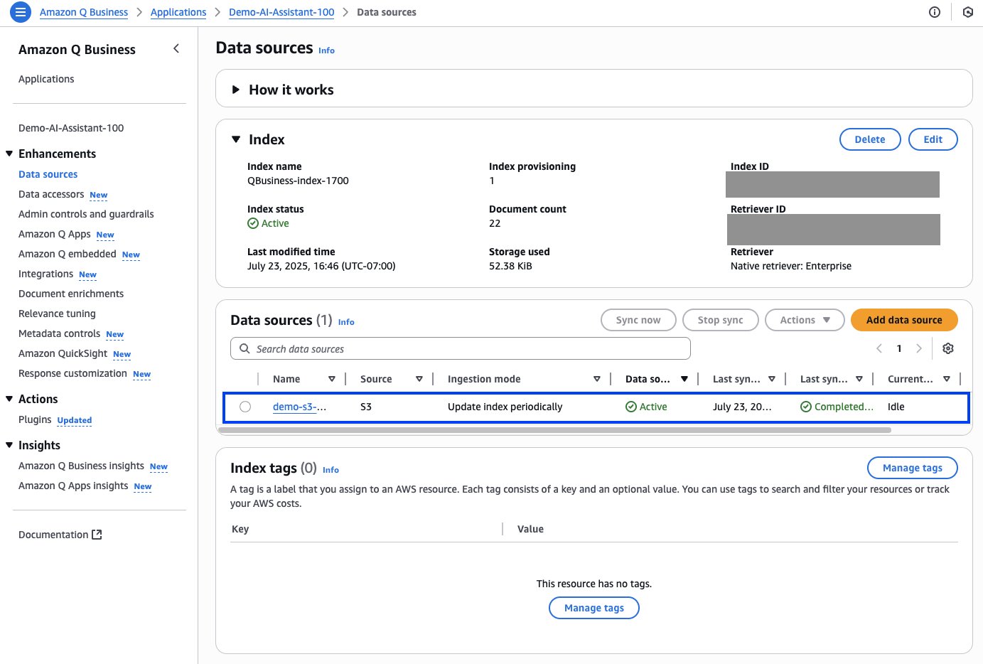
Task: Click external link icon beside Documentation
Action: point(97,535)
